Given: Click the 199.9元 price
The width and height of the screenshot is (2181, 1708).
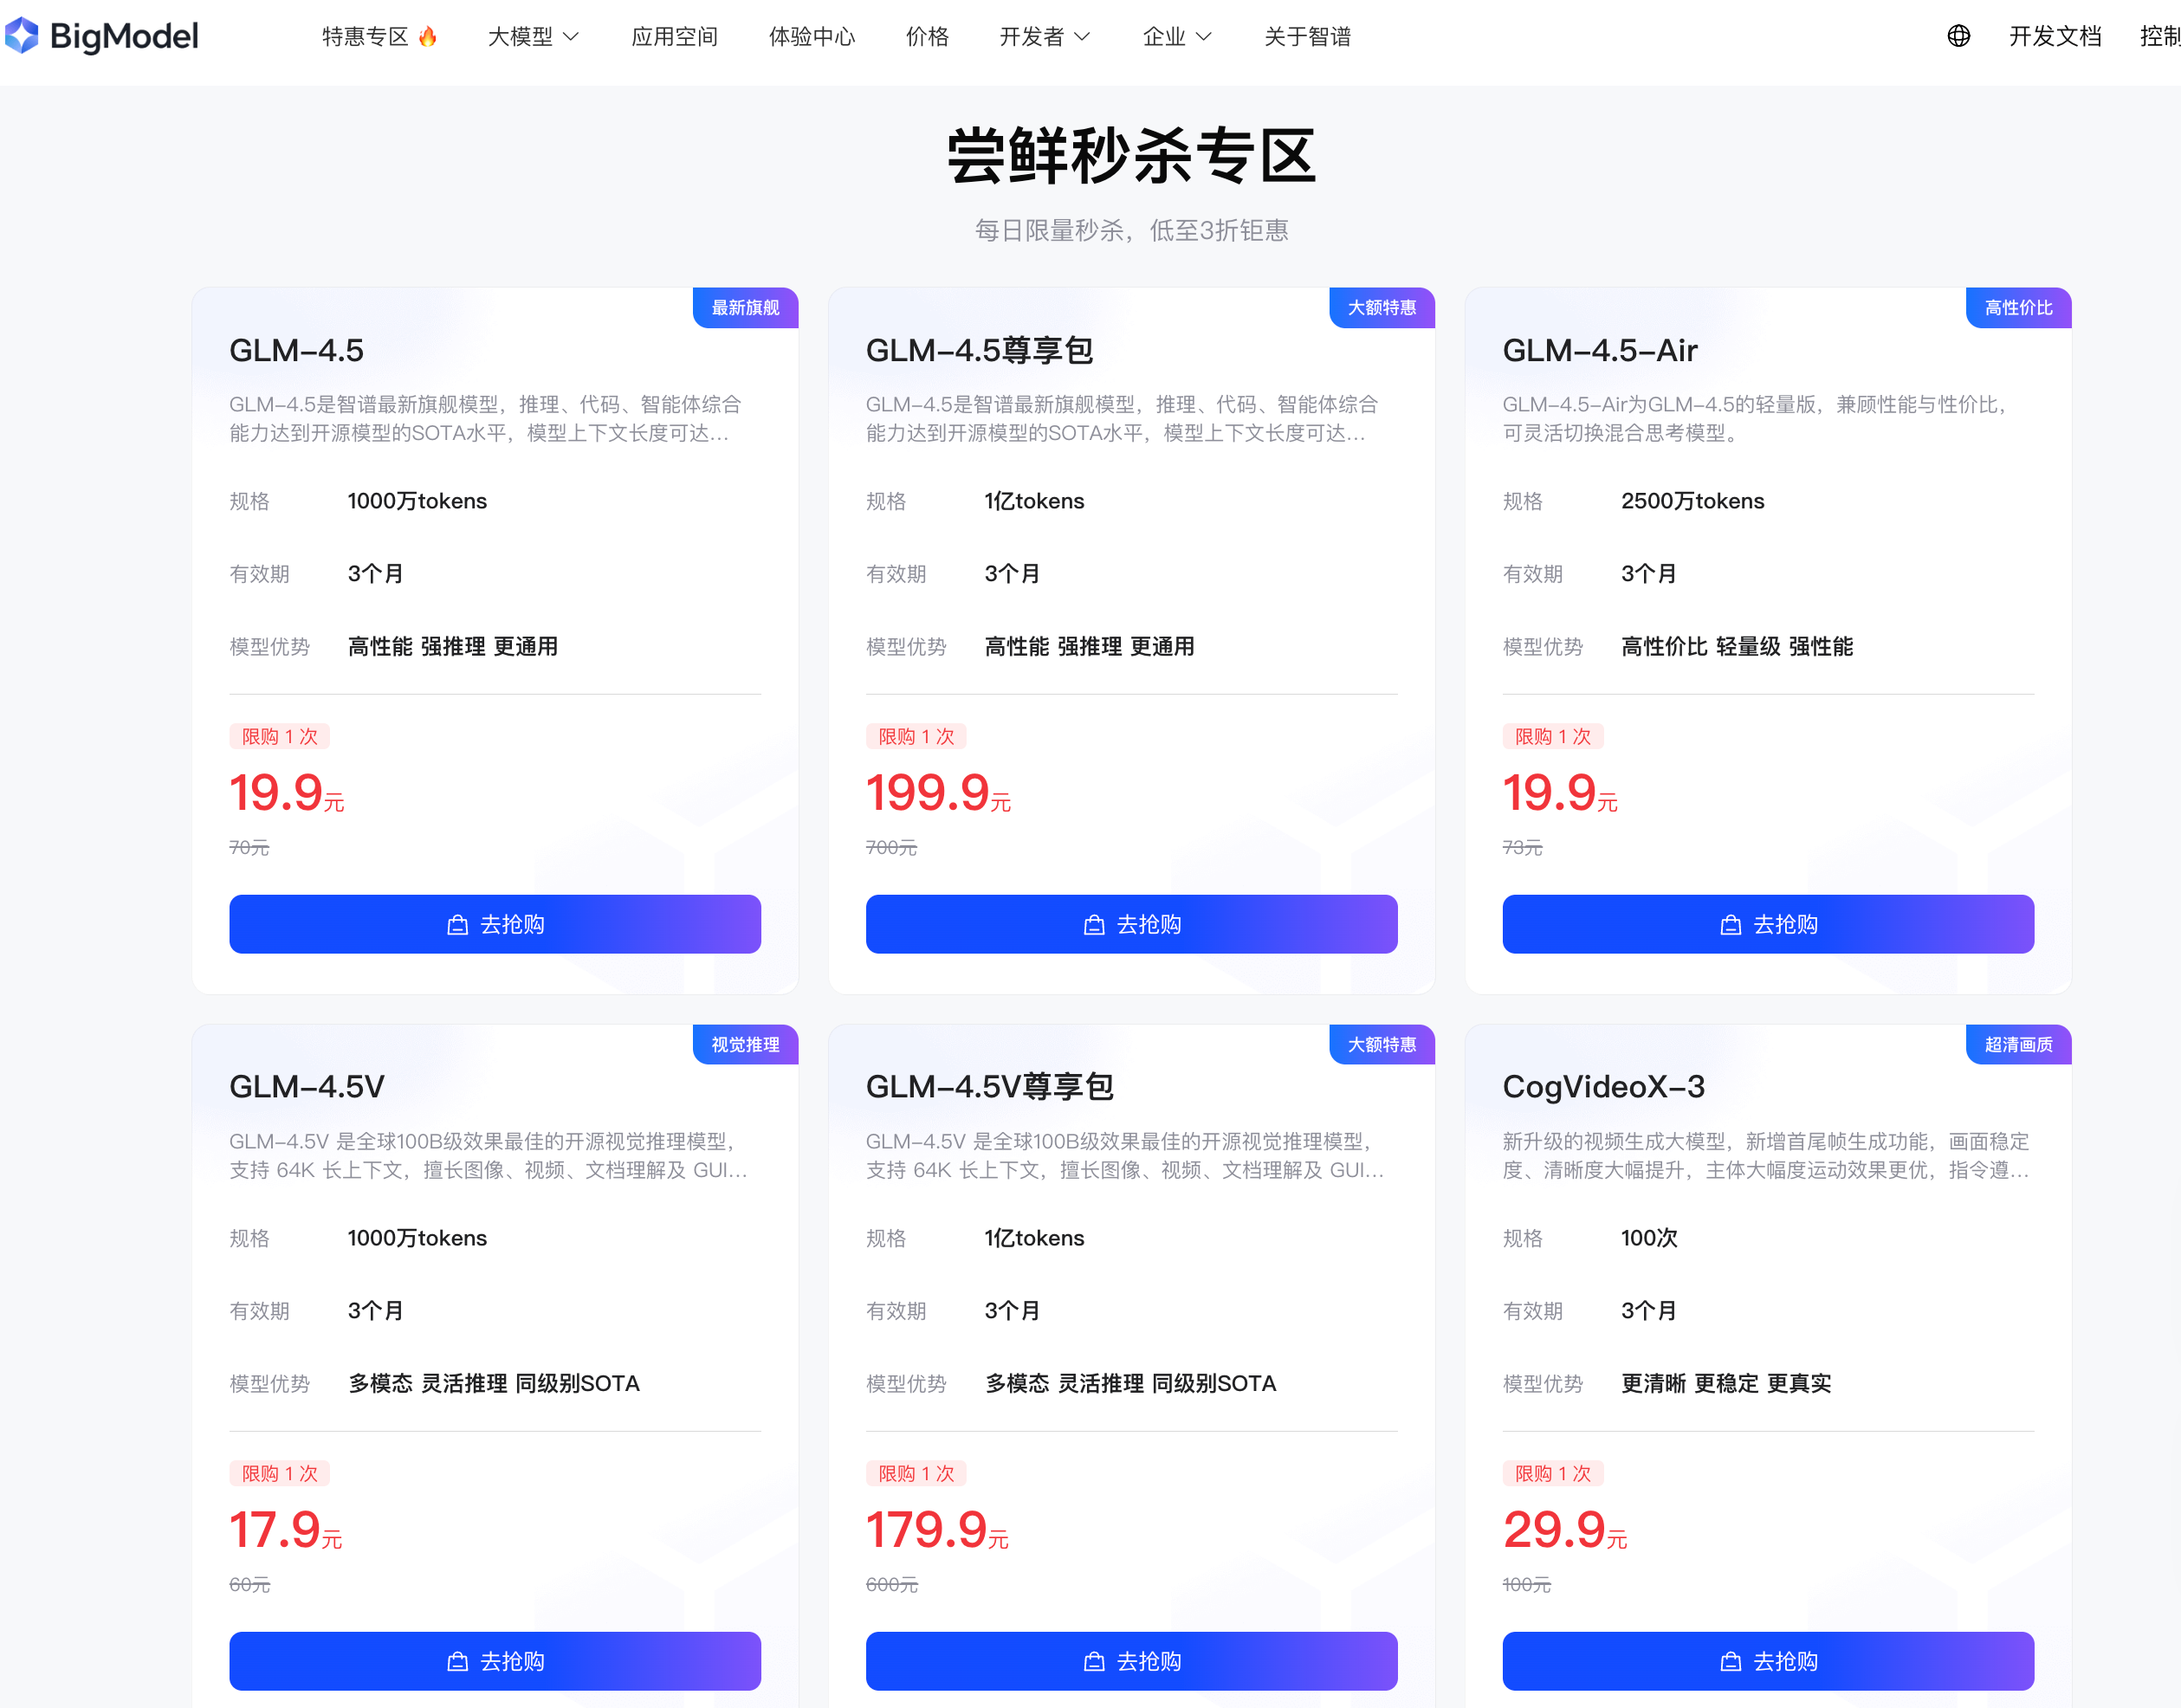Looking at the screenshot, I should pyautogui.click(x=938, y=793).
